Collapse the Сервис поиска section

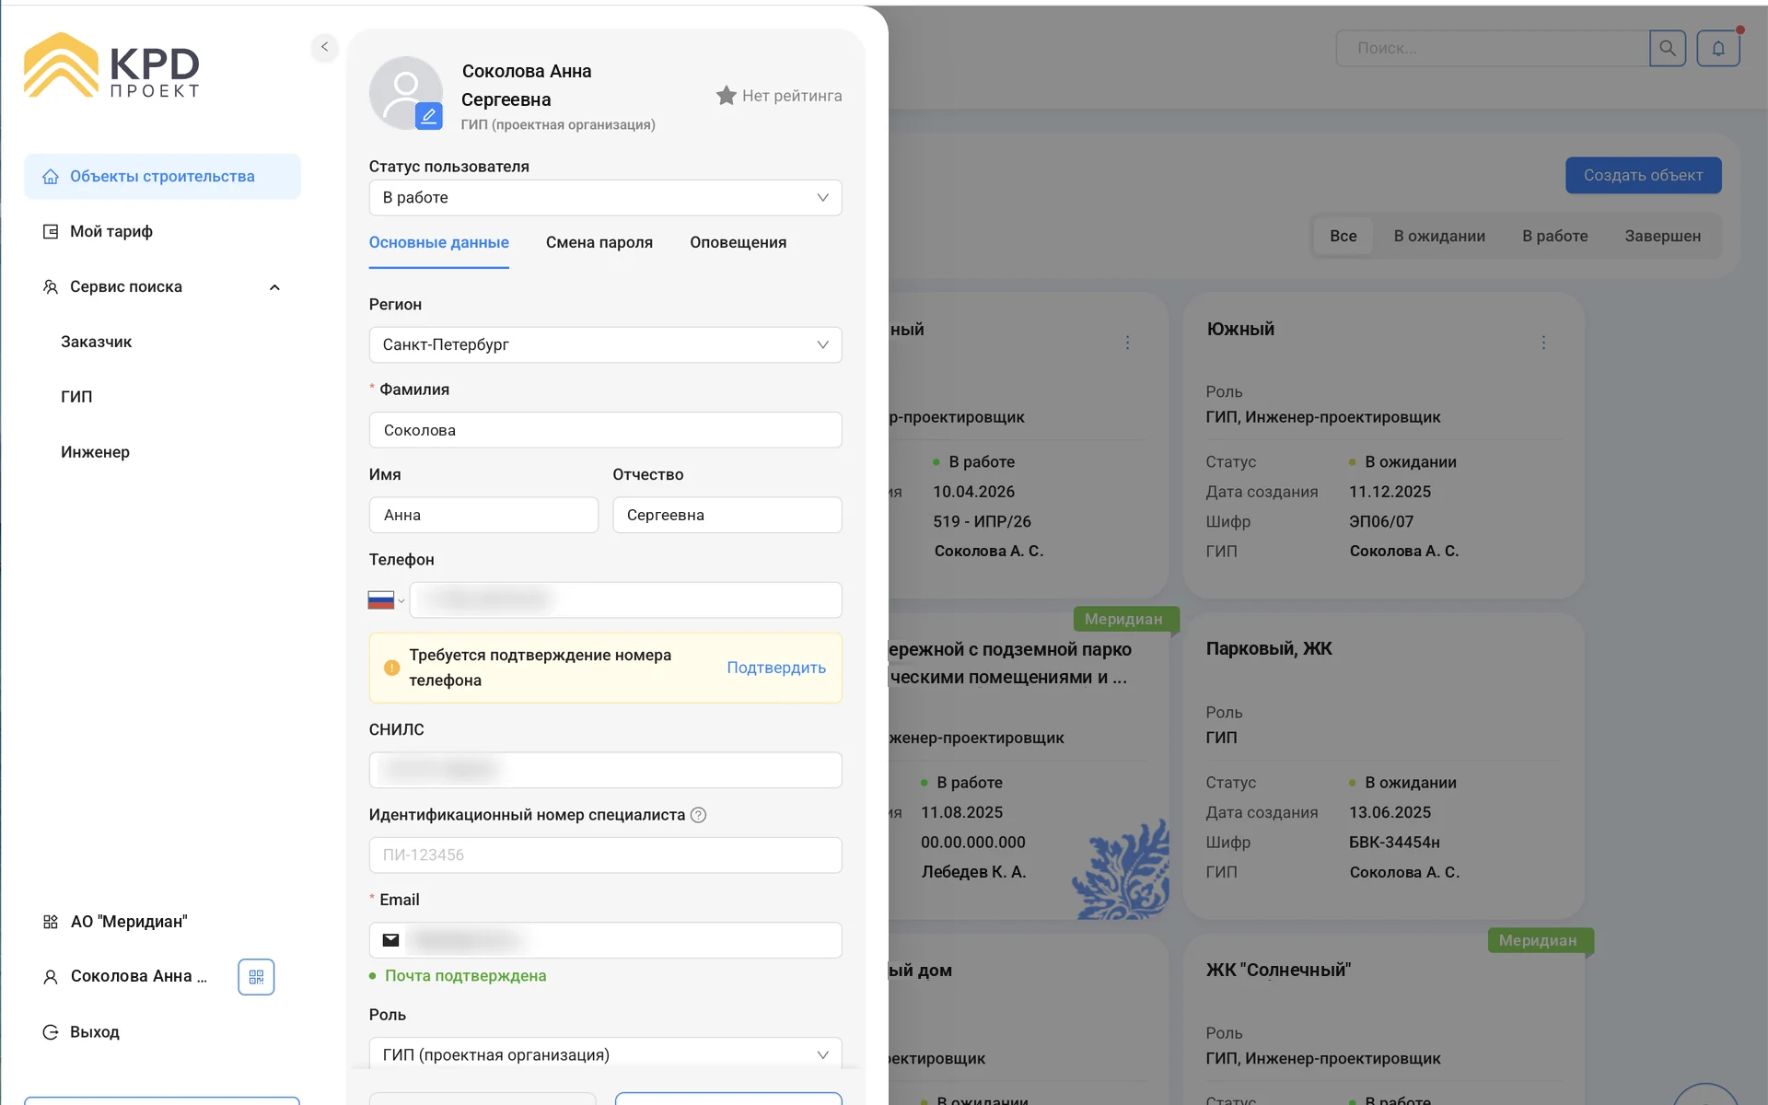274,287
